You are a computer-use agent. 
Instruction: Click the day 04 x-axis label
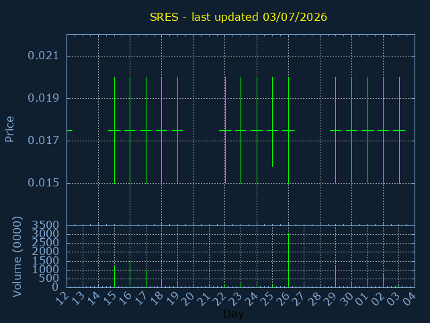tap(411, 299)
